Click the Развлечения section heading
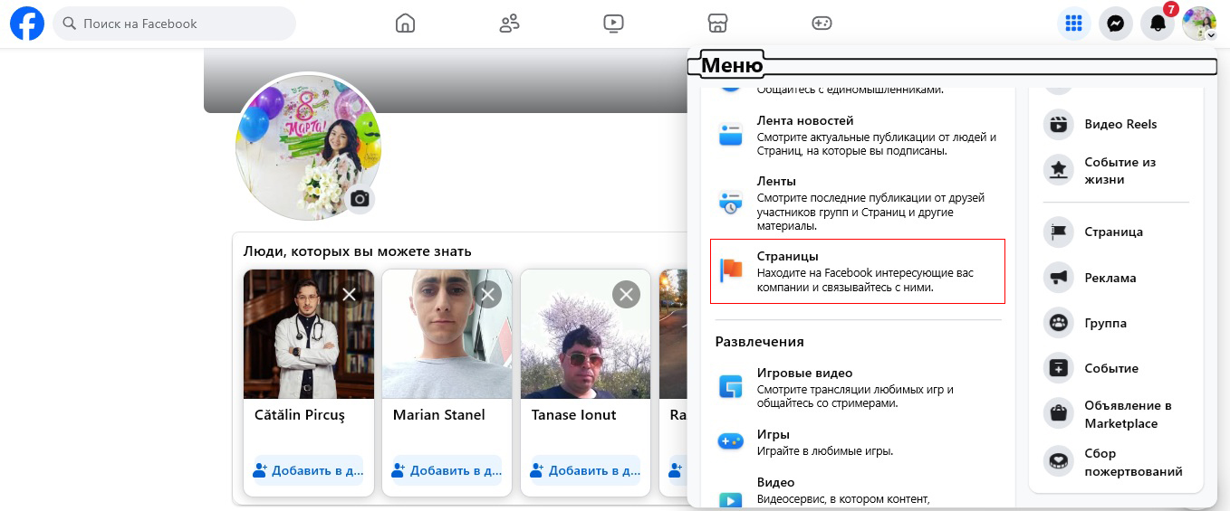 tap(760, 342)
